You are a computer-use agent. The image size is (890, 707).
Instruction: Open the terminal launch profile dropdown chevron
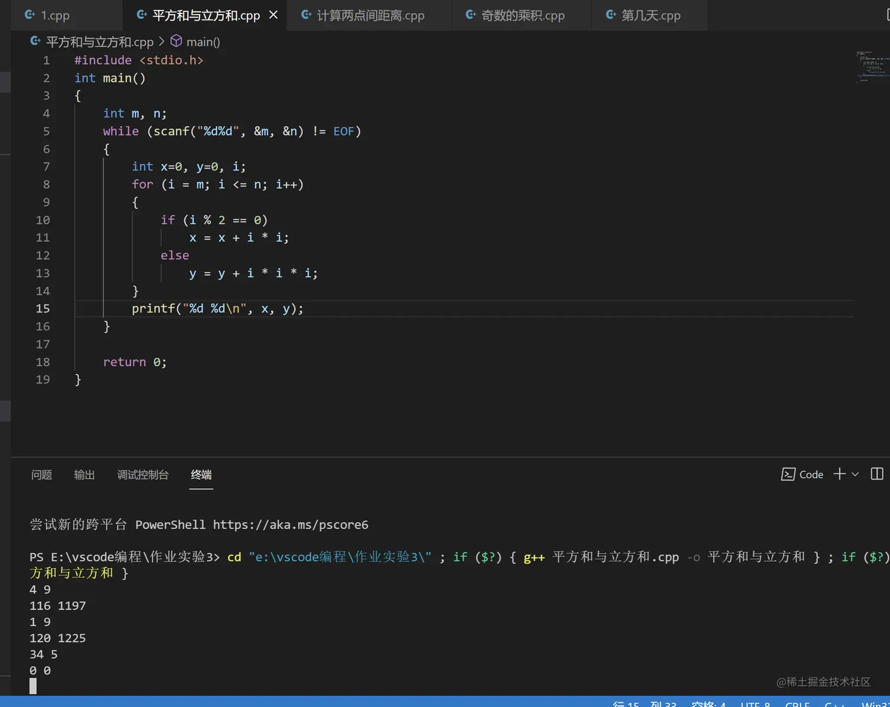pyautogui.click(x=855, y=474)
